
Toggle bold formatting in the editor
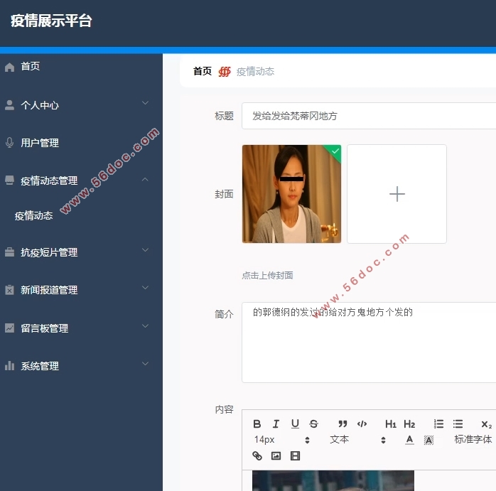pyautogui.click(x=257, y=423)
